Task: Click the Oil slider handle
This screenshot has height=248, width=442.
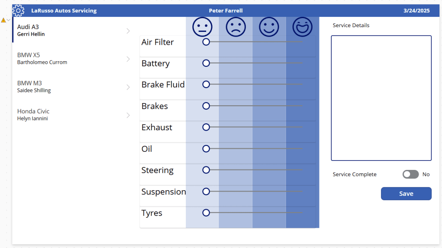Action: coord(206,149)
